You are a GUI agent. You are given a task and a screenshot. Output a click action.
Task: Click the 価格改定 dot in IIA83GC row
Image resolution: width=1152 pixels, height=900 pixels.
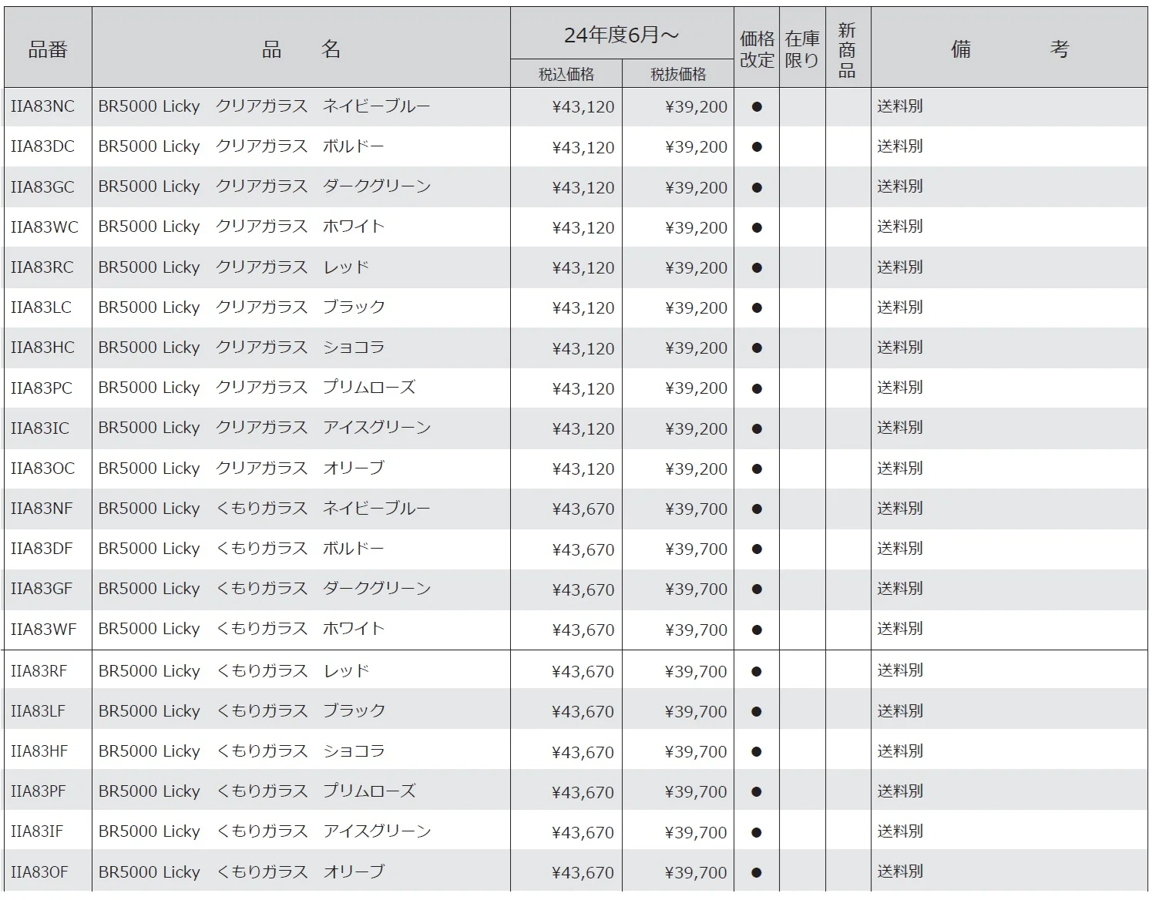pyautogui.click(x=757, y=187)
